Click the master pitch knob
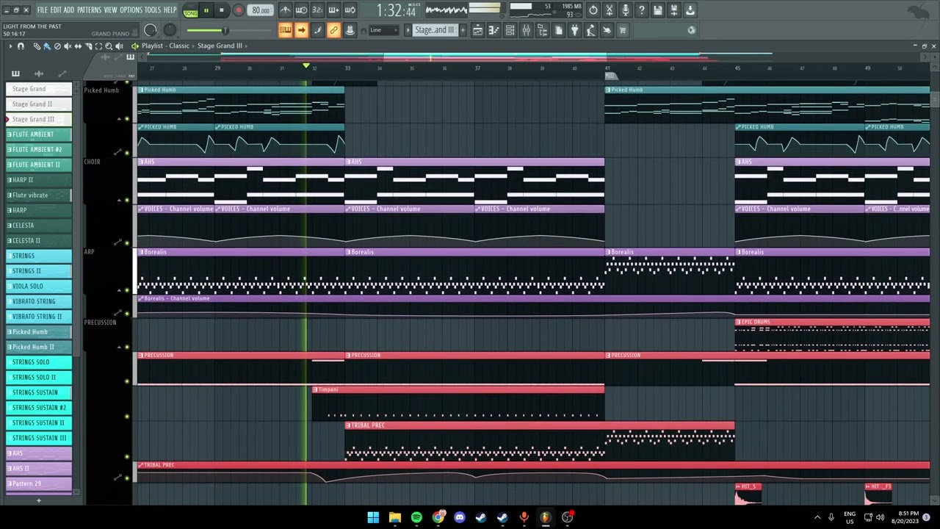 (x=170, y=30)
